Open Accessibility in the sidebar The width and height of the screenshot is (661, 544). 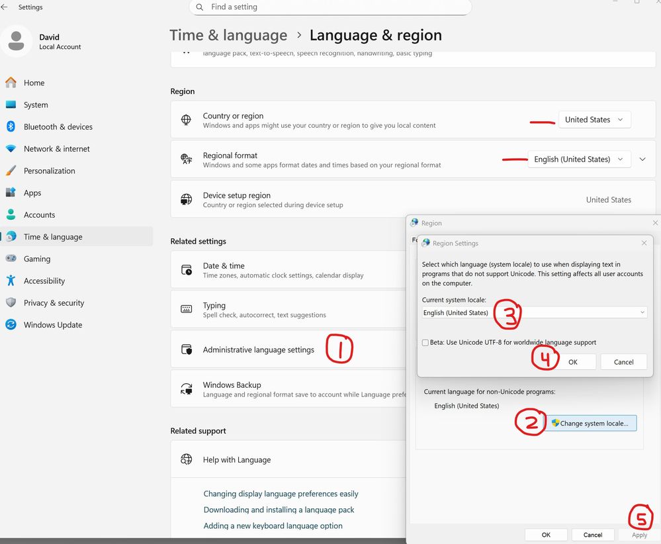(x=77, y=281)
